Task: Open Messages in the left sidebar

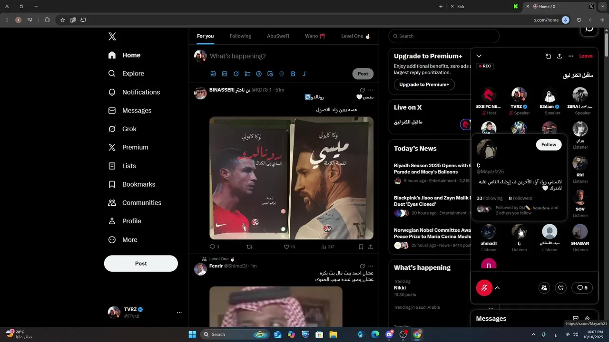Action: (130, 111)
